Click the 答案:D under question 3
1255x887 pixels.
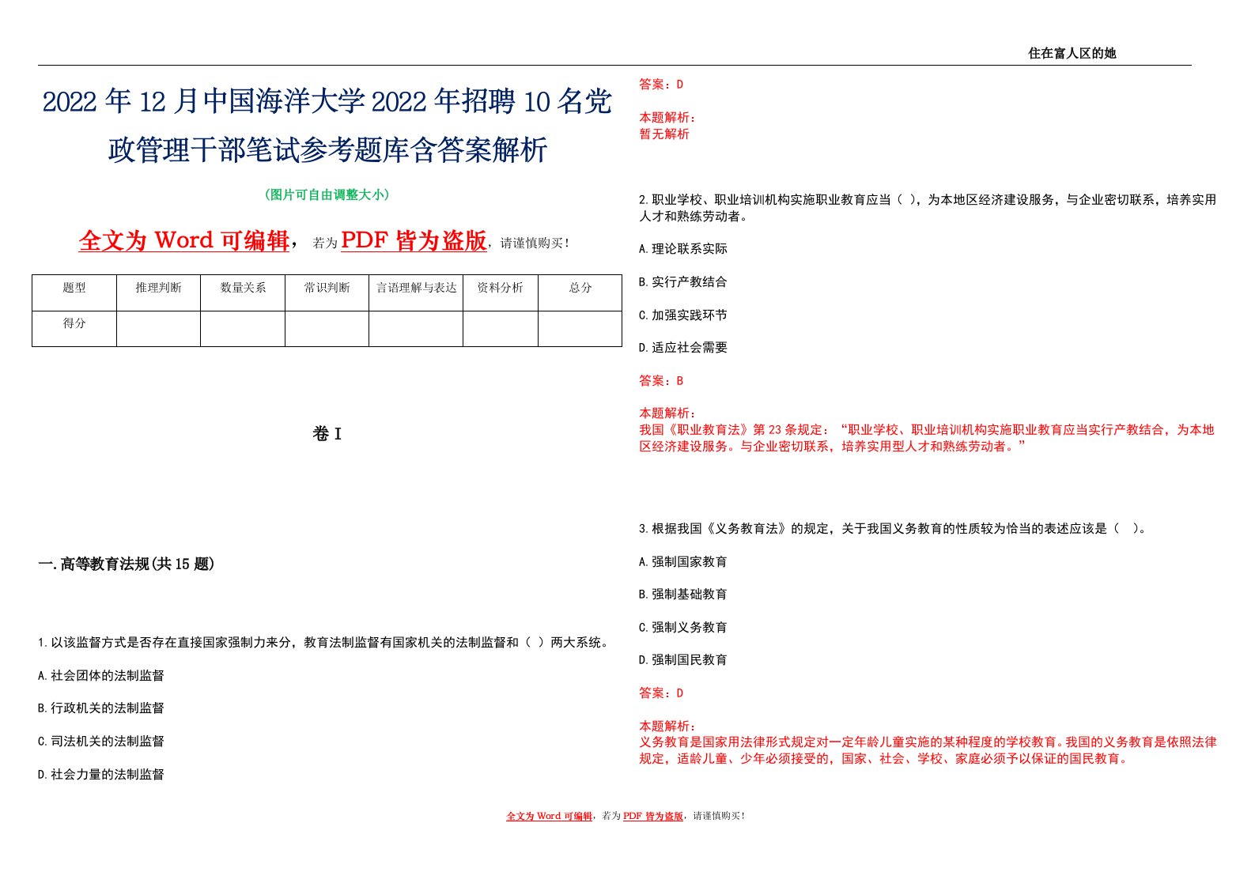pos(661,693)
